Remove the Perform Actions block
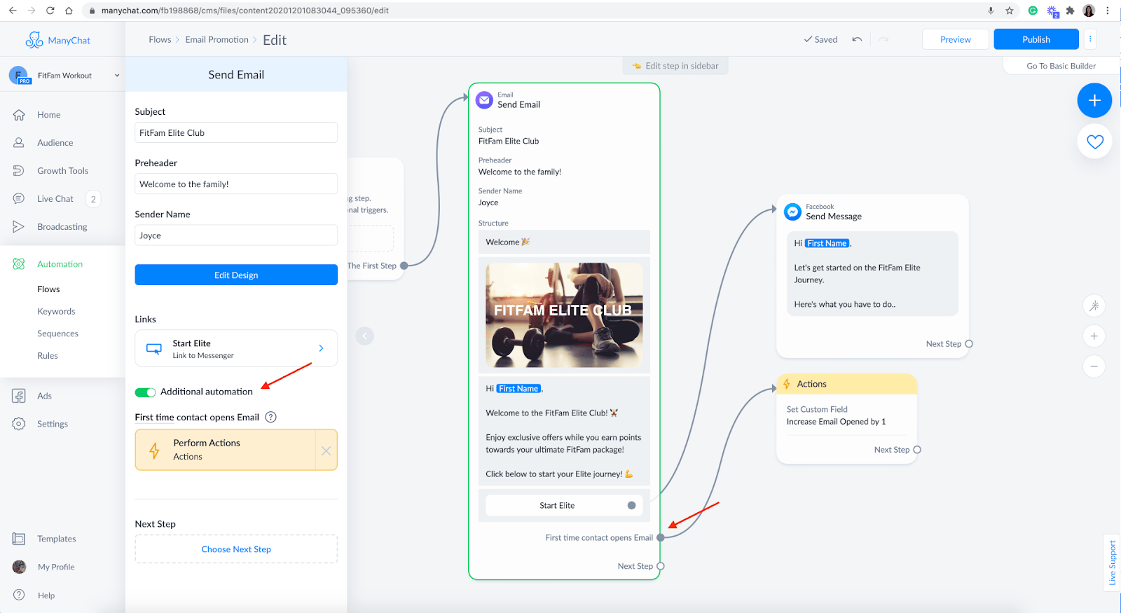1121x613 pixels. click(x=326, y=450)
